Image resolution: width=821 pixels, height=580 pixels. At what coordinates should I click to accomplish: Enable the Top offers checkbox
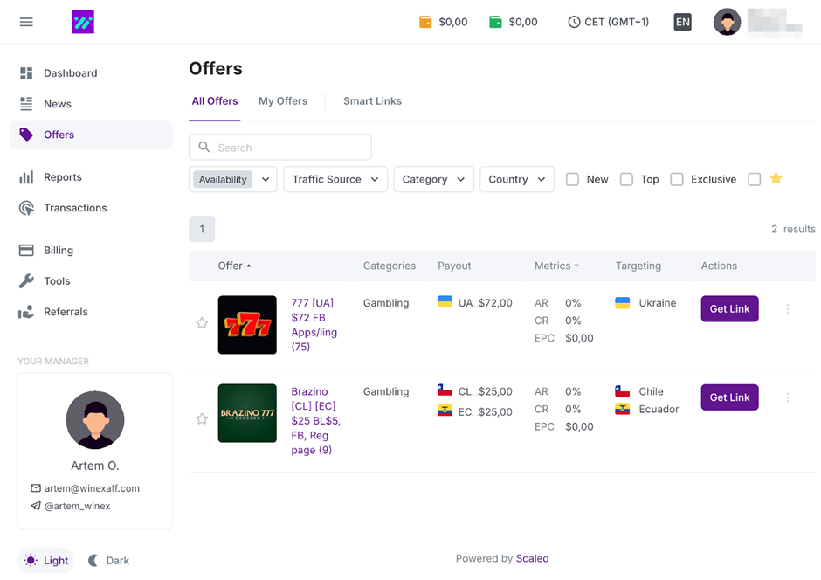pos(626,179)
